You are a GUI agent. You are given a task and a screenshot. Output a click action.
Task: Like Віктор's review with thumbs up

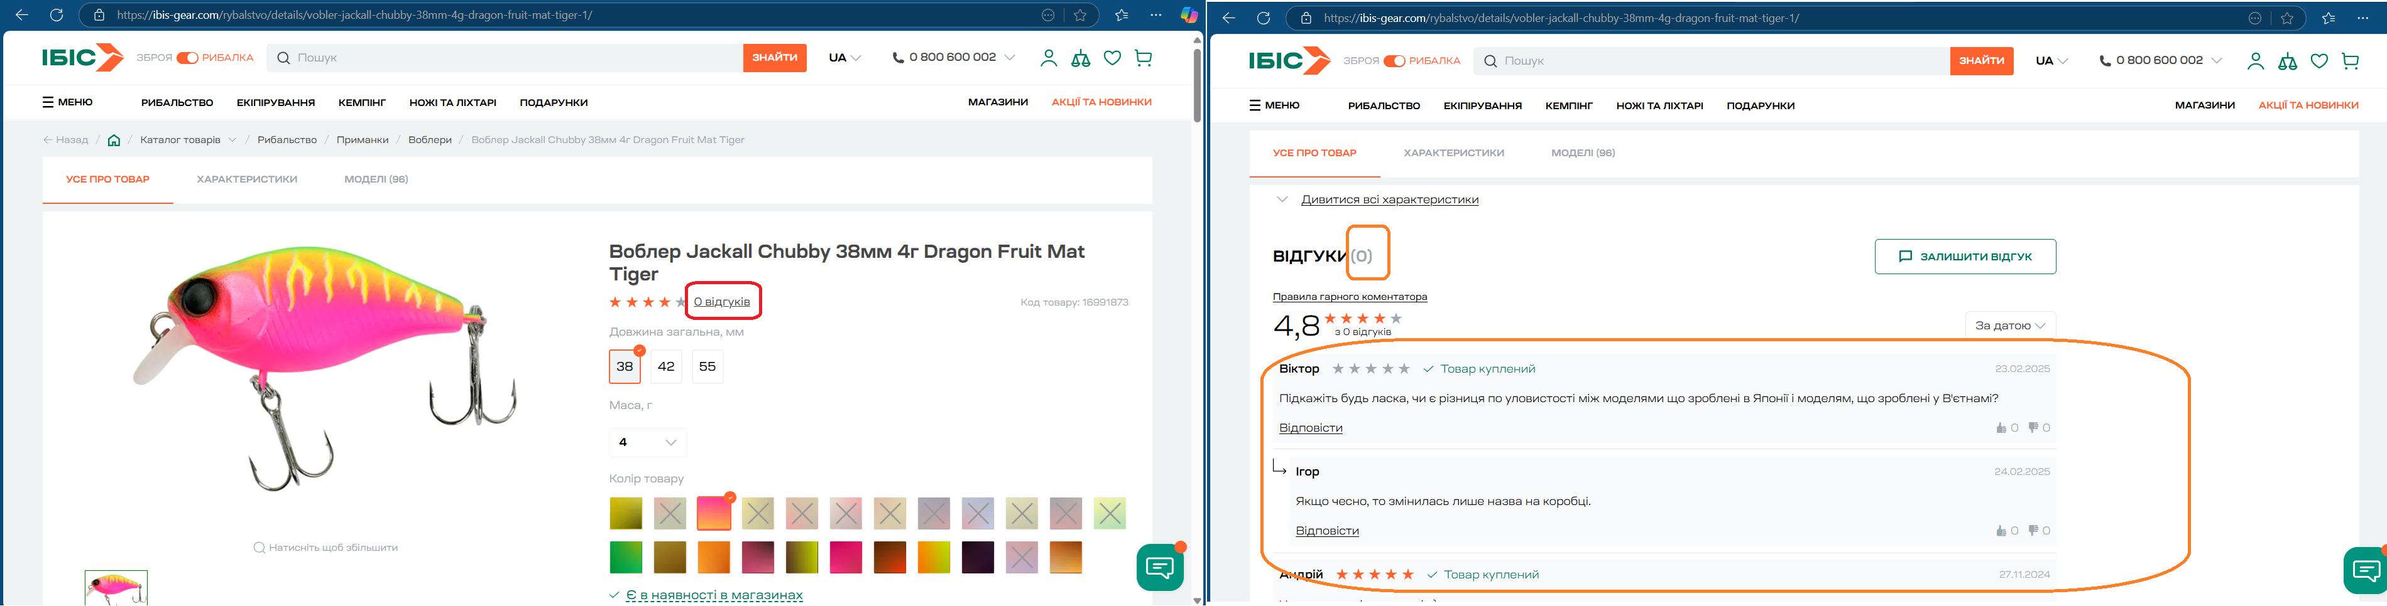point(2001,428)
